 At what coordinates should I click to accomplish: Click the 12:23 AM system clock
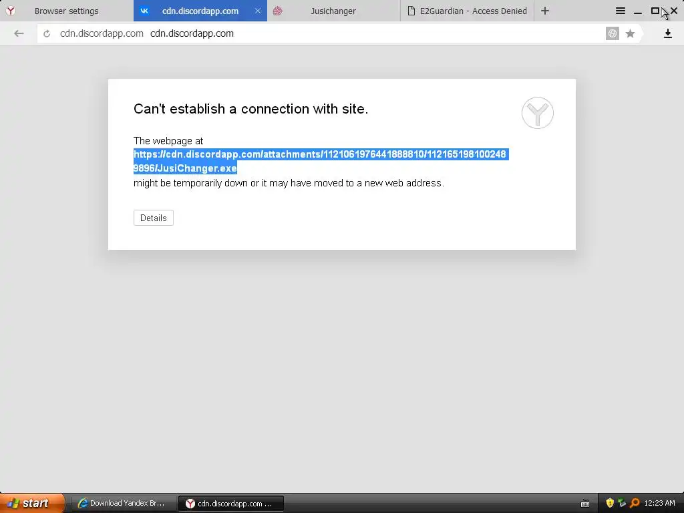click(659, 503)
